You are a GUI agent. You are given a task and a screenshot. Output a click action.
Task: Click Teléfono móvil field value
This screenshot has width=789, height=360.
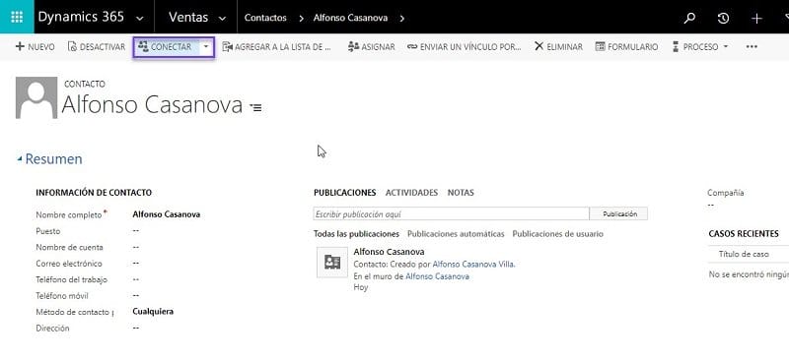tap(136, 295)
